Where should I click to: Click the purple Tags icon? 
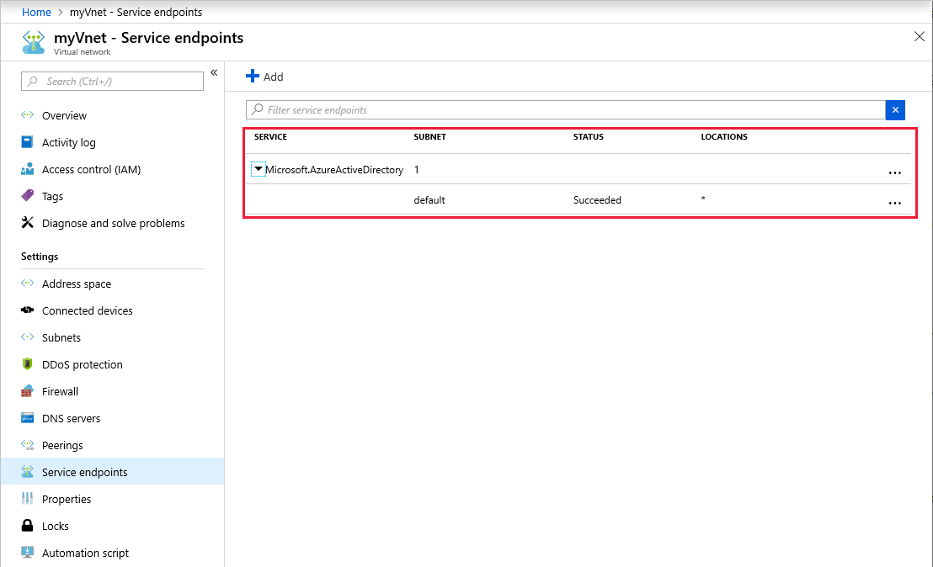tap(27, 196)
